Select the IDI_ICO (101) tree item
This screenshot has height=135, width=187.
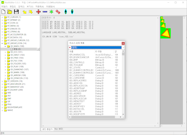coord(16,52)
